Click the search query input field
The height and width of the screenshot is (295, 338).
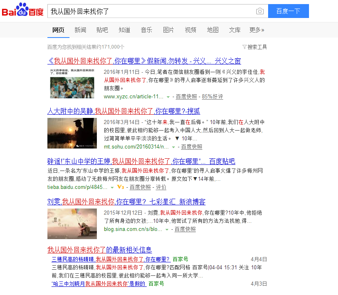pyautogui.click(x=151, y=11)
